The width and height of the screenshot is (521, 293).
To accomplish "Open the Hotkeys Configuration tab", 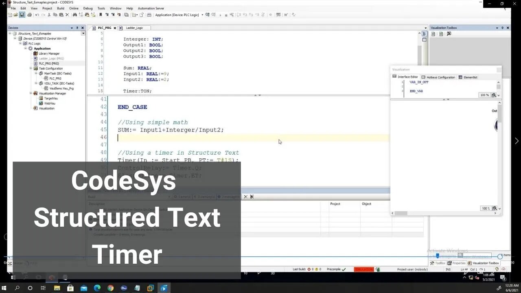I will pyautogui.click(x=440, y=77).
